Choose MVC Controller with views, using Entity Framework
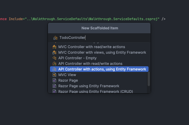189x125 pixels. point(102,52)
